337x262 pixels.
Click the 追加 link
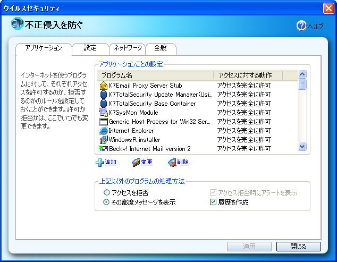pos(111,162)
